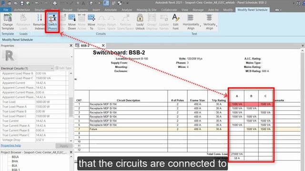The width and height of the screenshot is (305, 171).
Task: Open the ribbon display options arrow
Action: click(281, 10)
